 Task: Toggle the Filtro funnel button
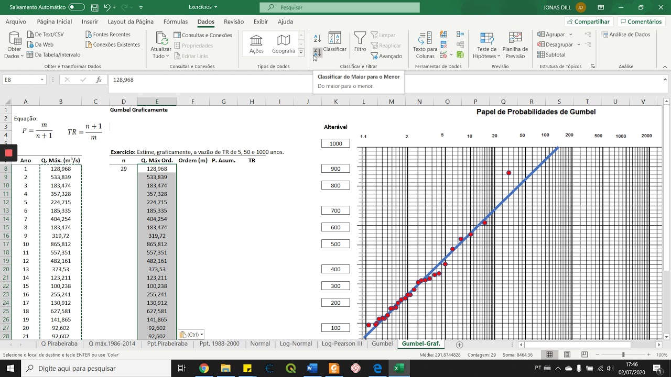pos(360,42)
